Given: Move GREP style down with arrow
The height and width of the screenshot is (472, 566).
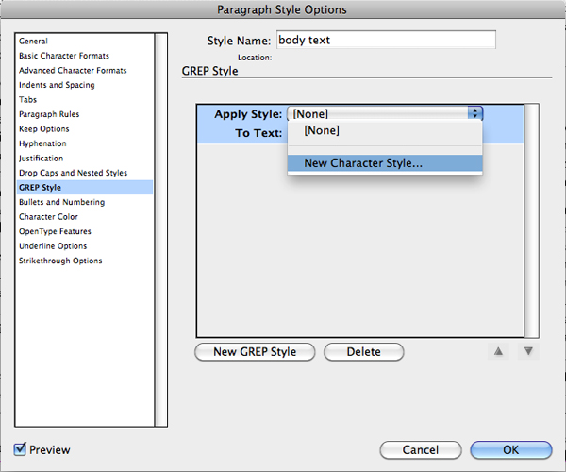Looking at the screenshot, I should (528, 351).
